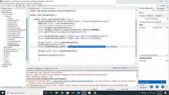169x95 pixels.
Task: Expand the javaProblems project
Action: click(1, 11)
